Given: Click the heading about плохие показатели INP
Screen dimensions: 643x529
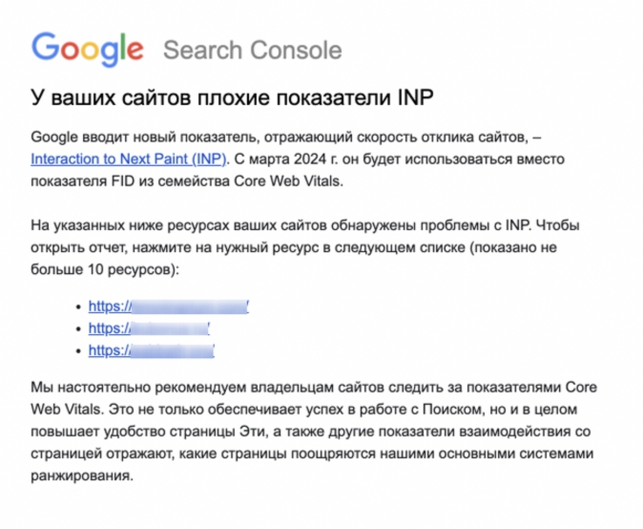Looking at the screenshot, I should [232, 97].
